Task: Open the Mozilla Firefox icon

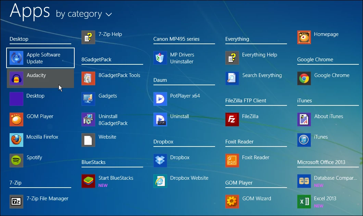Action: 16,140
